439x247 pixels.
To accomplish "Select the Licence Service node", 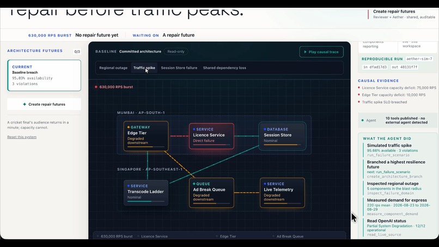I will pyautogui.click(x=211, y=136).
